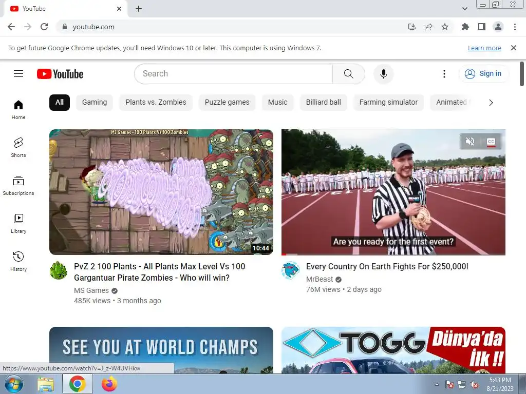Click the MrBeast preview progress bar

click(x=393, y=254)
